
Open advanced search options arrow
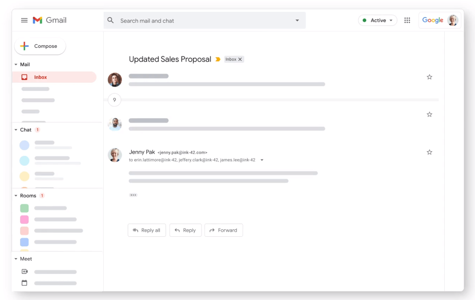point(297,20)
